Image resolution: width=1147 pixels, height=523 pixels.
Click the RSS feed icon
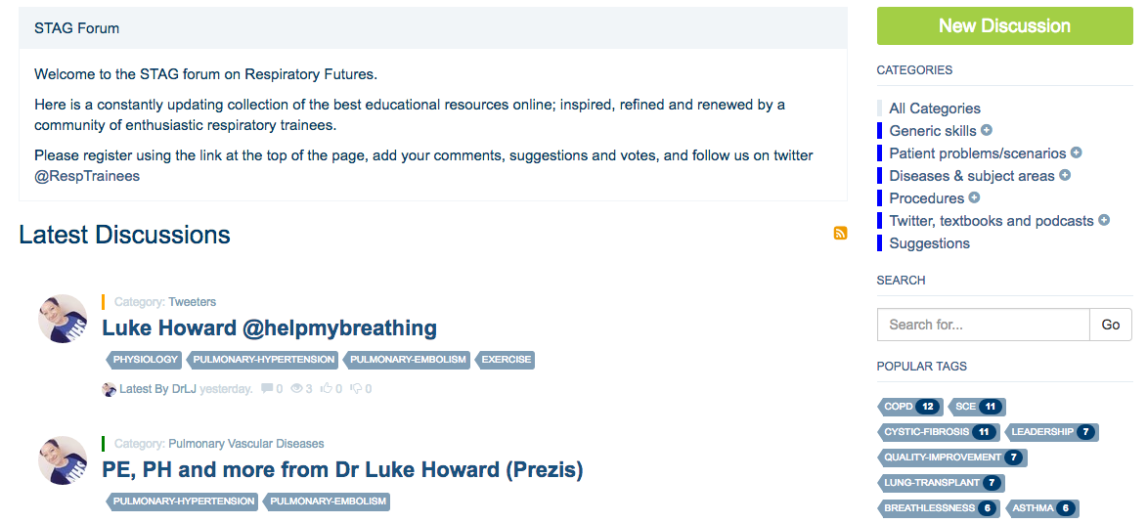(x=840, y=233)
